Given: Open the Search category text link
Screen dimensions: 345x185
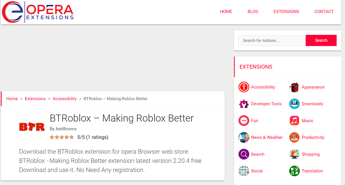Looking at the screenshot, I should coord(257,154).
